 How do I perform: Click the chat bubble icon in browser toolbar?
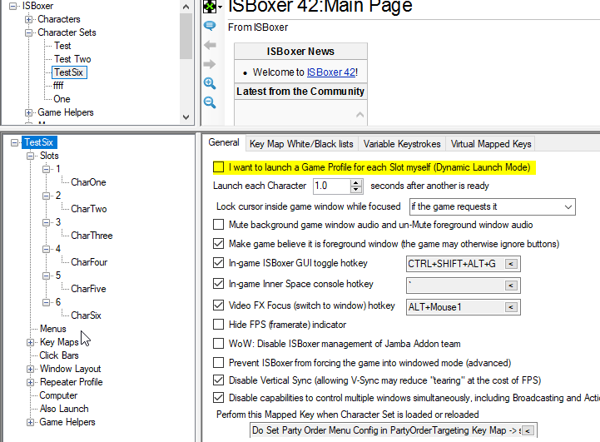coord(210,26)
